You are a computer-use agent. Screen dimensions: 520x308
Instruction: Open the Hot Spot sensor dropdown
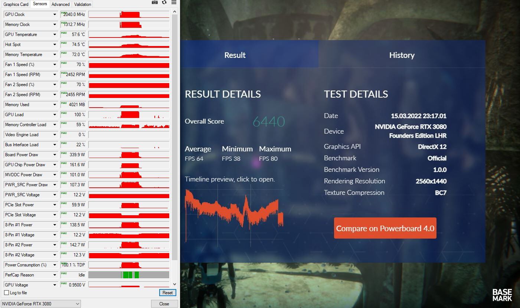click(x=55, y=45)
